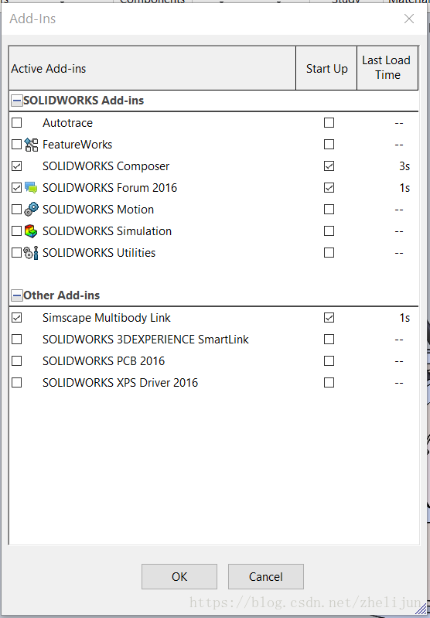430x618 pixels.
Task: Tick Autotrace Start Up checkbox
Action: pyautogui.click(x=329, y=122)
